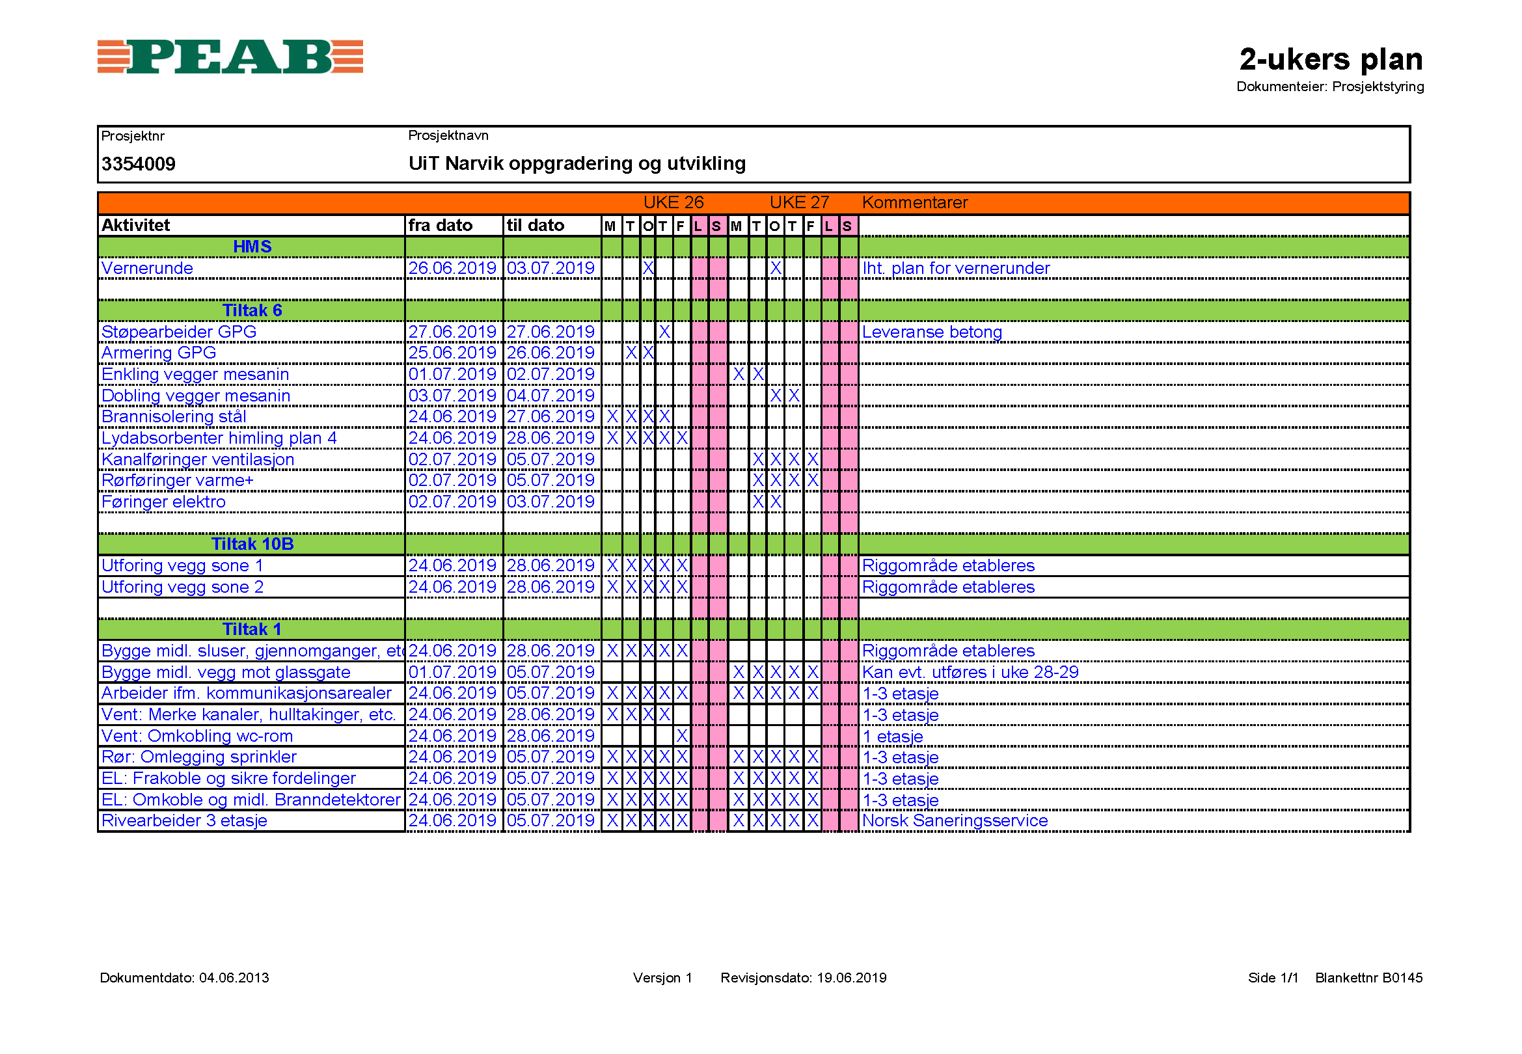The height and width of the screenshot is (1054, 1522).
Task: Click the UKE 26 week header
Action: click(x=673, y=203)
